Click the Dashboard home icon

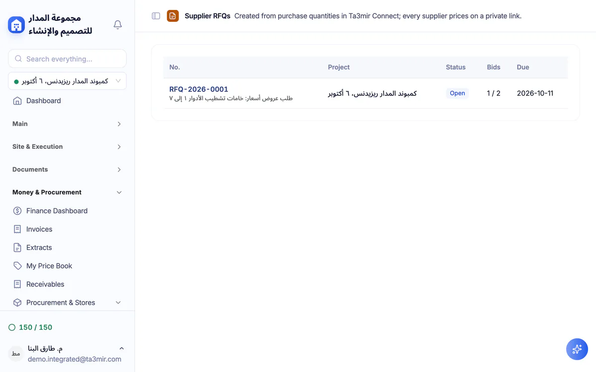tap(17, 101)
